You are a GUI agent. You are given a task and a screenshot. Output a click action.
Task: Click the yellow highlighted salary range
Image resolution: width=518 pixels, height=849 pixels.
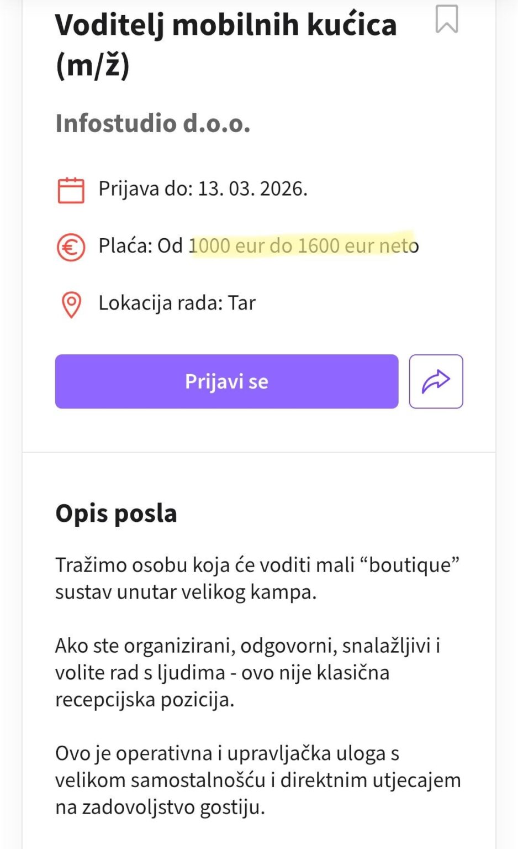pos(302,245)
